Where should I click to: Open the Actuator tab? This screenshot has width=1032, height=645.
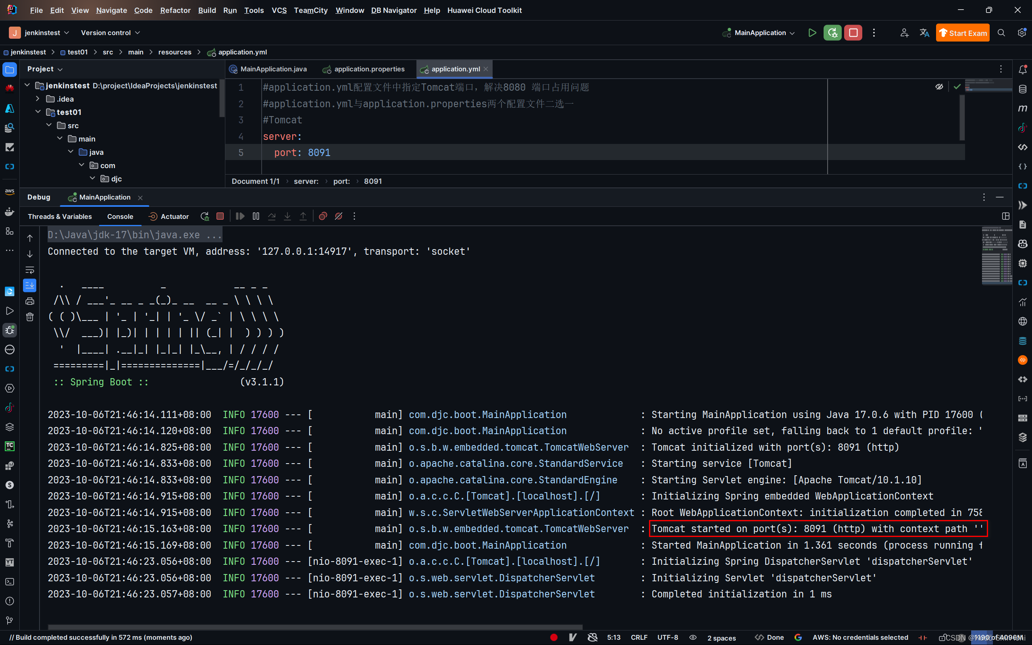click(169, 216)
